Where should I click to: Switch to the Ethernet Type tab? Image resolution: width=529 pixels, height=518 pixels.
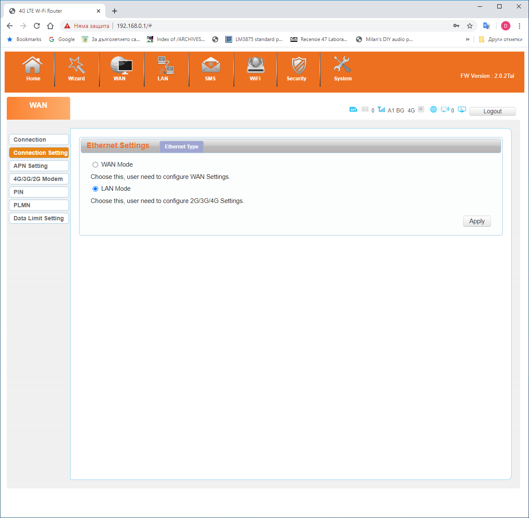181,147
